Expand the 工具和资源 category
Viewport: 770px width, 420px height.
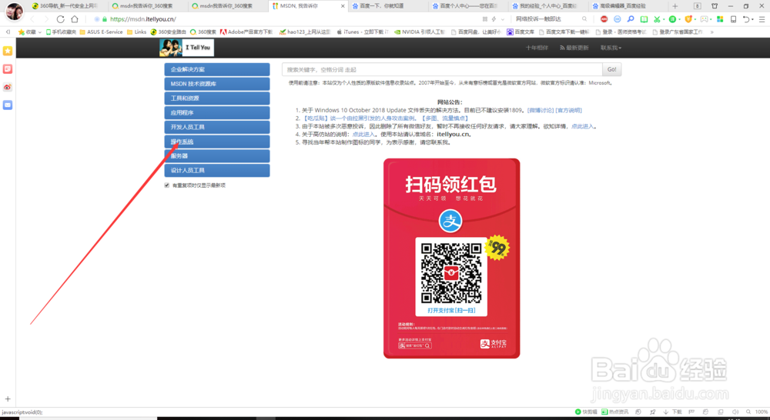[x=217, y=98]
